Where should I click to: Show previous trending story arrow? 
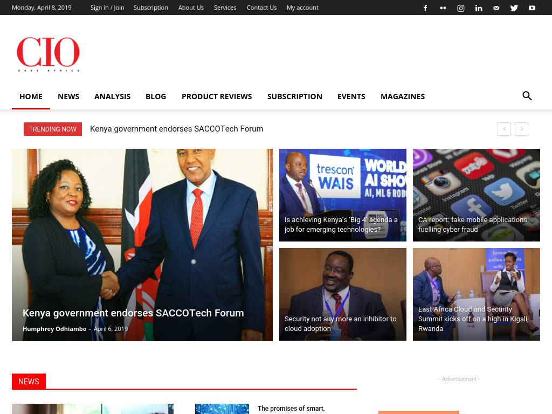504,129
